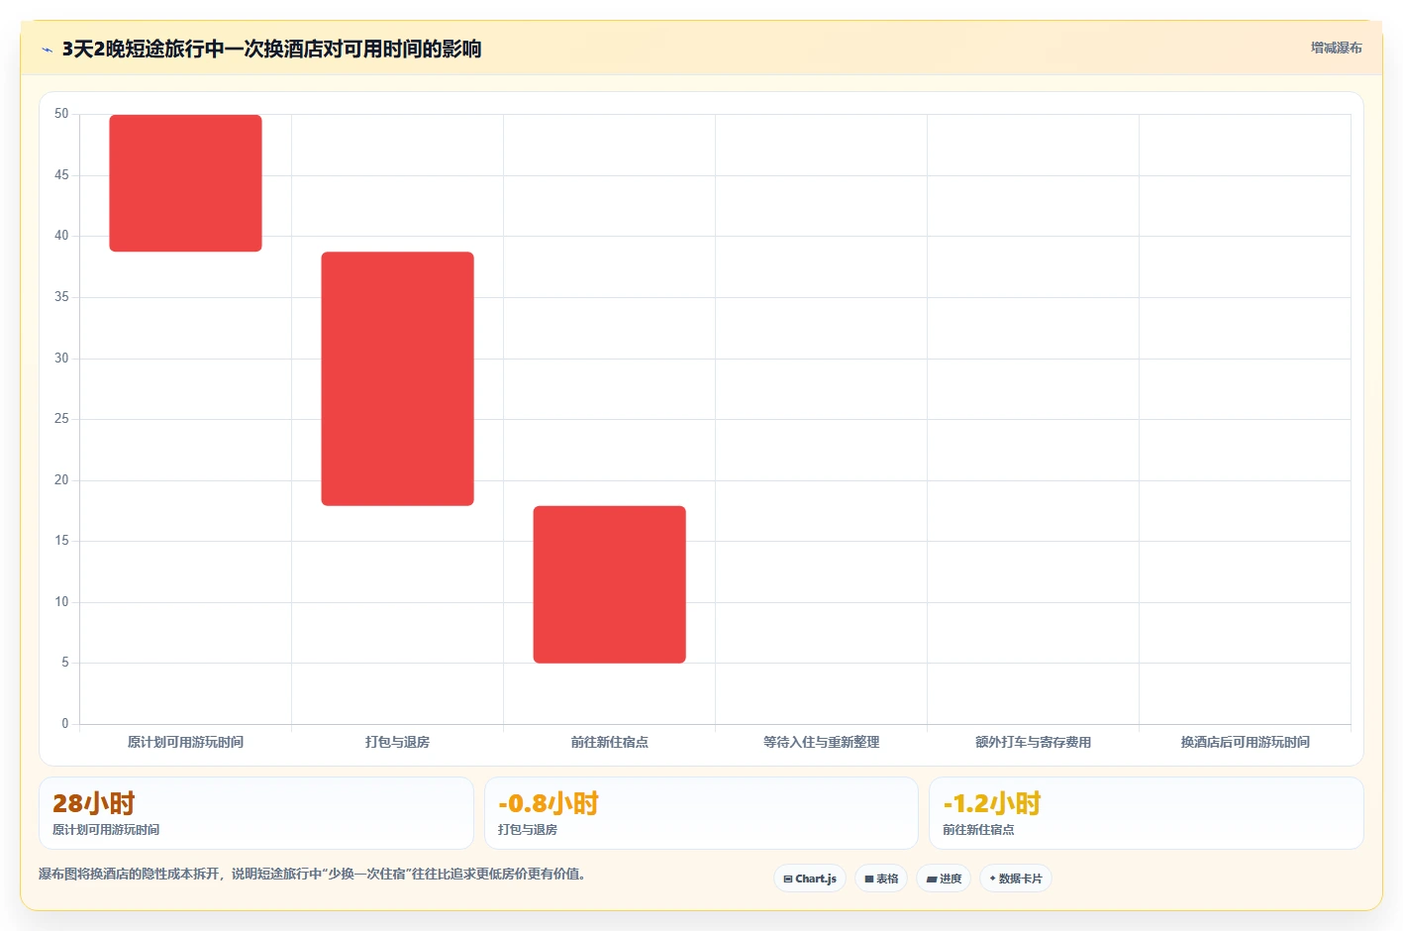This screenshot has width=1403, height=931.
Task: Select the 数据卡片 chip
Action: tap(1016, 879)
